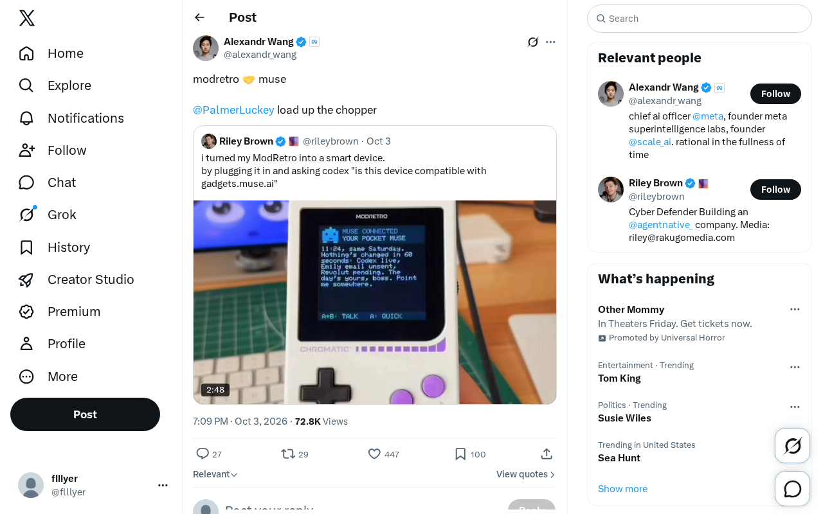This screenshot has width=823, height=514.
Task: Go back using the arrow icon
Action: pos(200,17)
